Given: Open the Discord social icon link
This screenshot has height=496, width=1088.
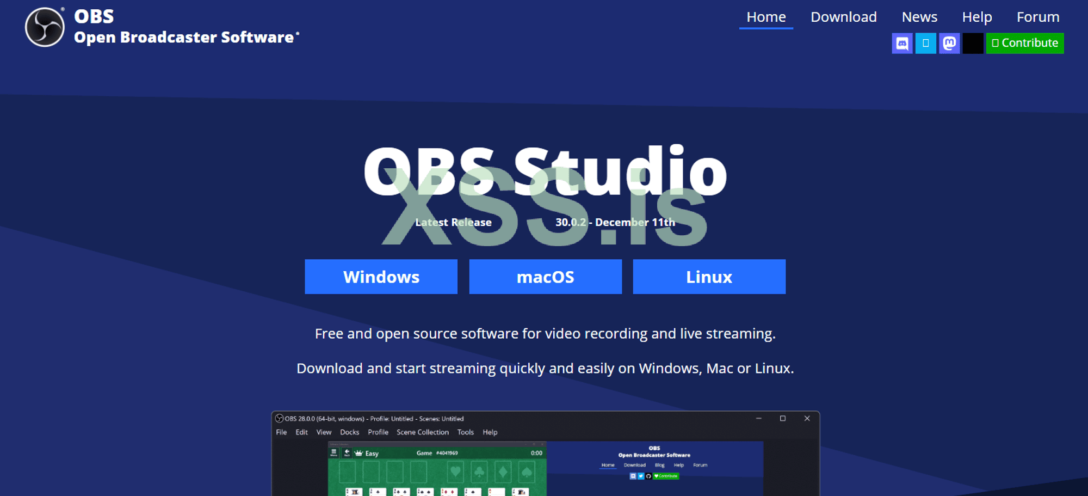Looking at the screenshot, I should pyautogui.click(x=902, y=43).
